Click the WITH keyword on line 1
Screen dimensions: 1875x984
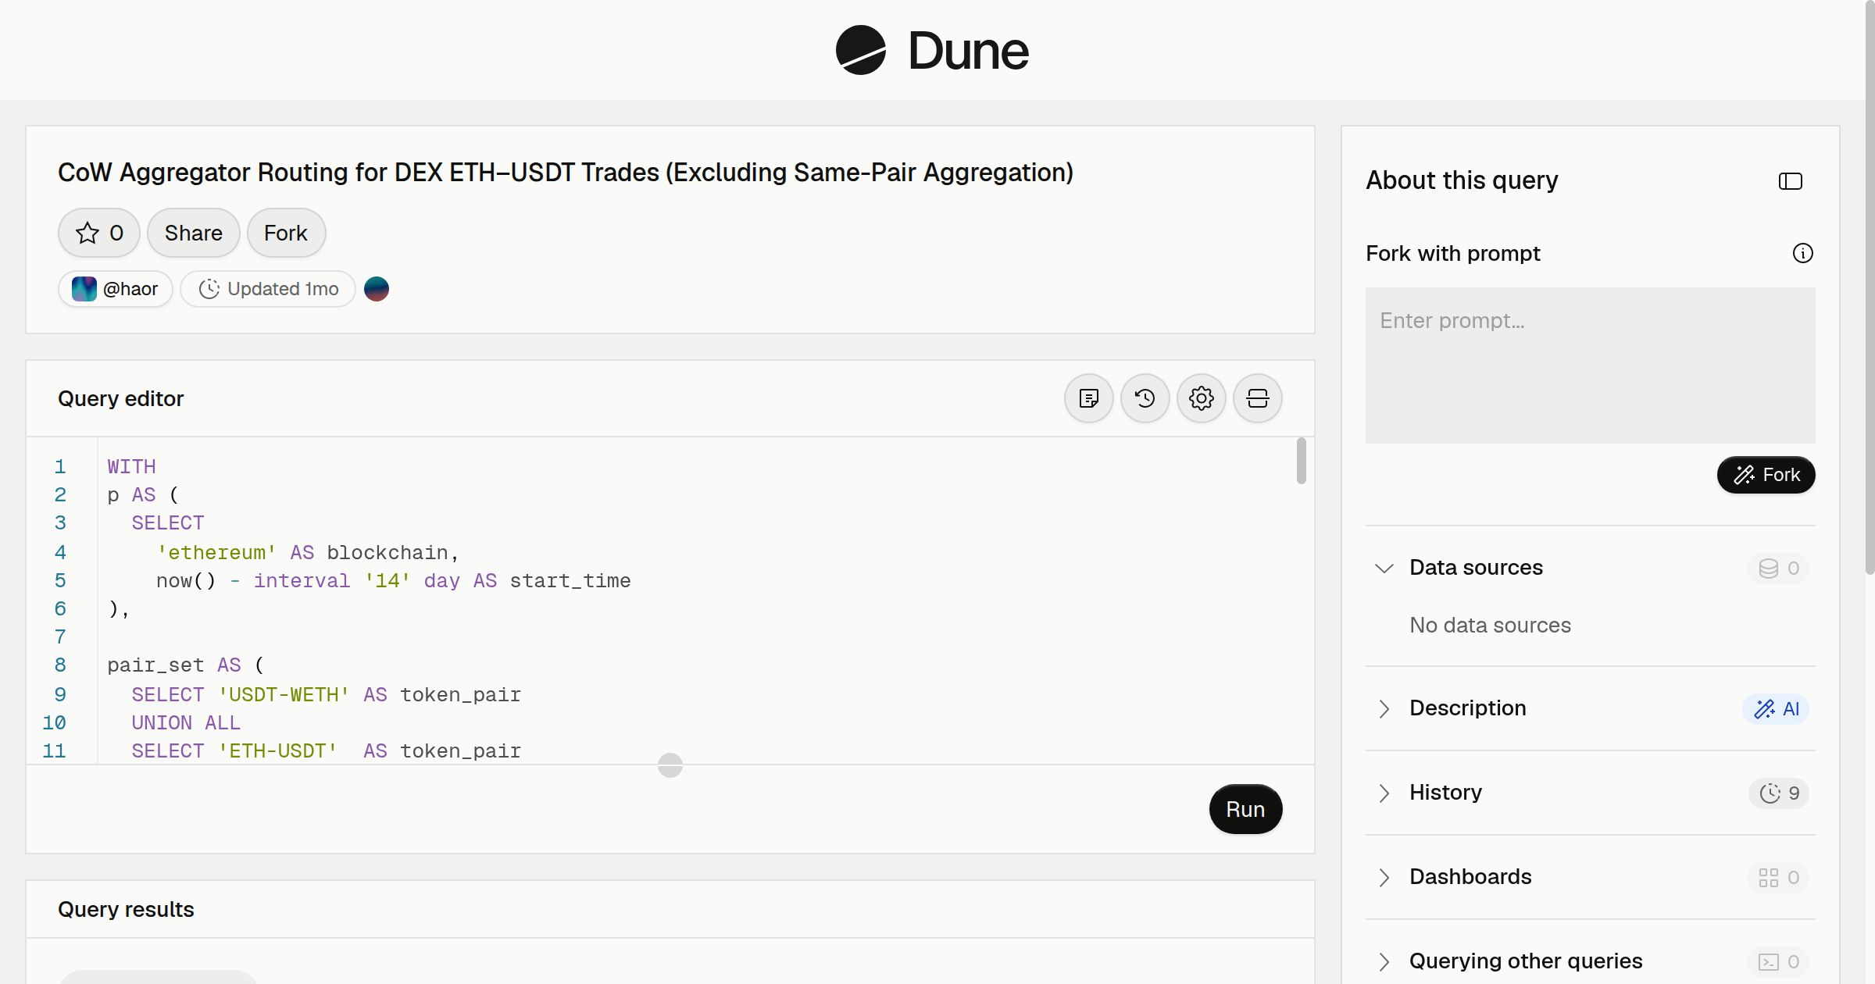(131, 466)
